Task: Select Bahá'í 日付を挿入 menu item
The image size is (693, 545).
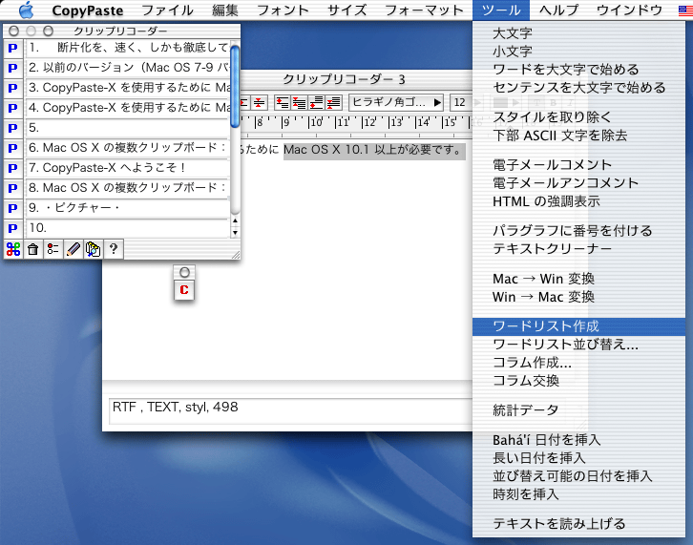Action: click(x=579, y=440)
